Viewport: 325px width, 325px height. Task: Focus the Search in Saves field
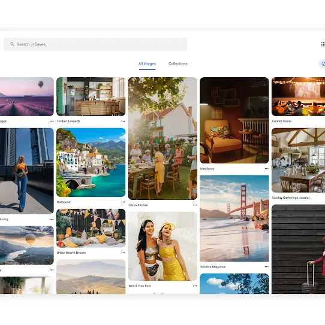(95, 44)
